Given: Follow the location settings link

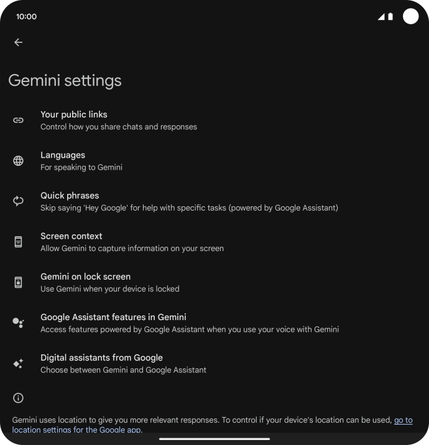Looking at the screenshot, I should tap(403, 420).
